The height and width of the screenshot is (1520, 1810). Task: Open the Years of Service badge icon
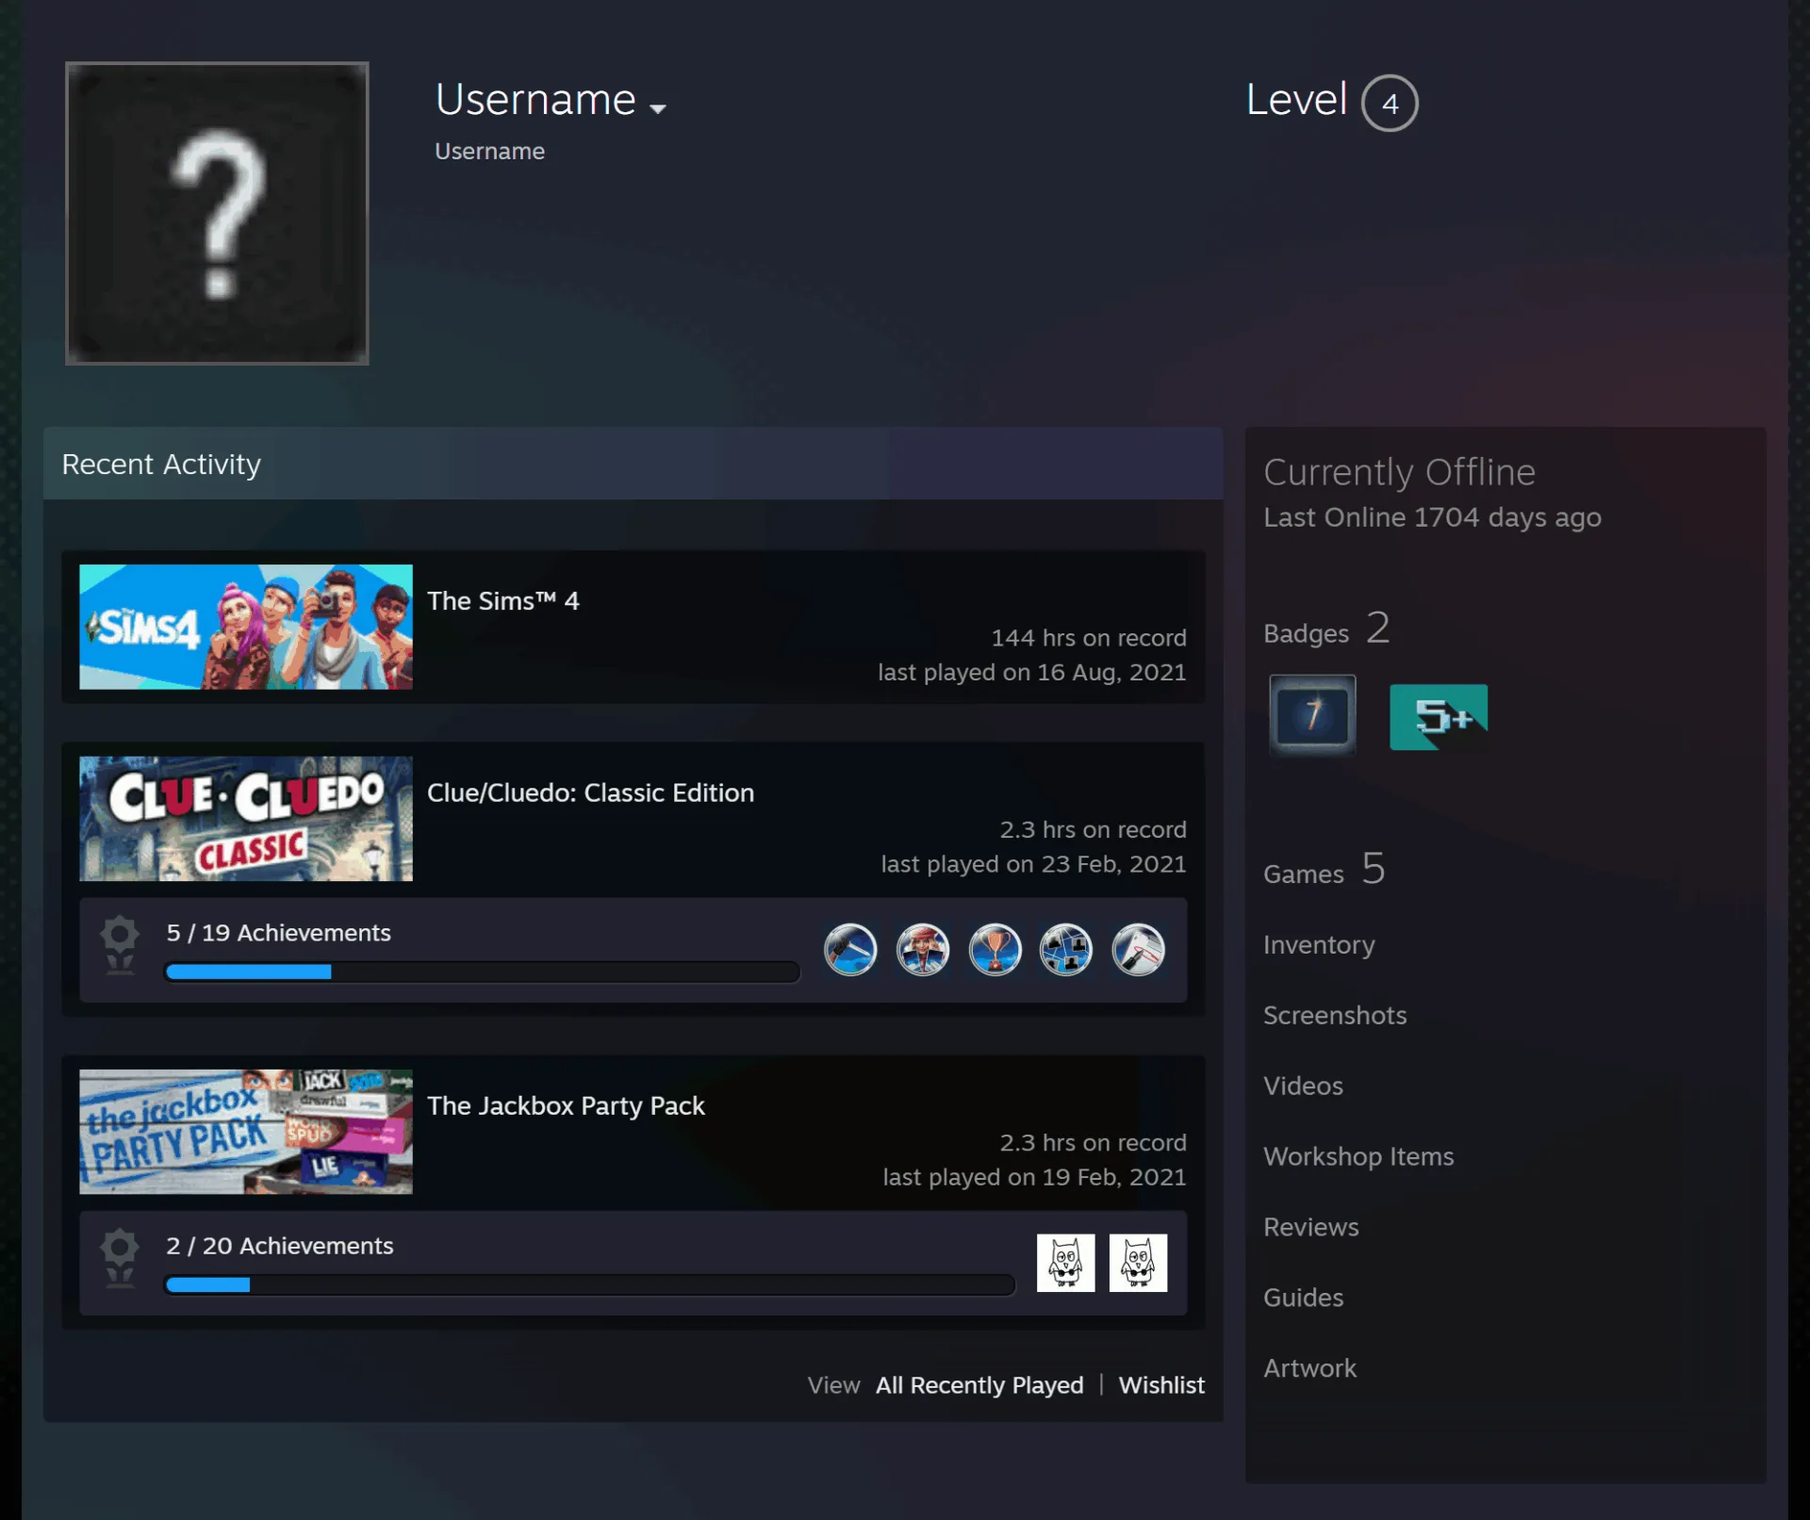click(1312, 715)
